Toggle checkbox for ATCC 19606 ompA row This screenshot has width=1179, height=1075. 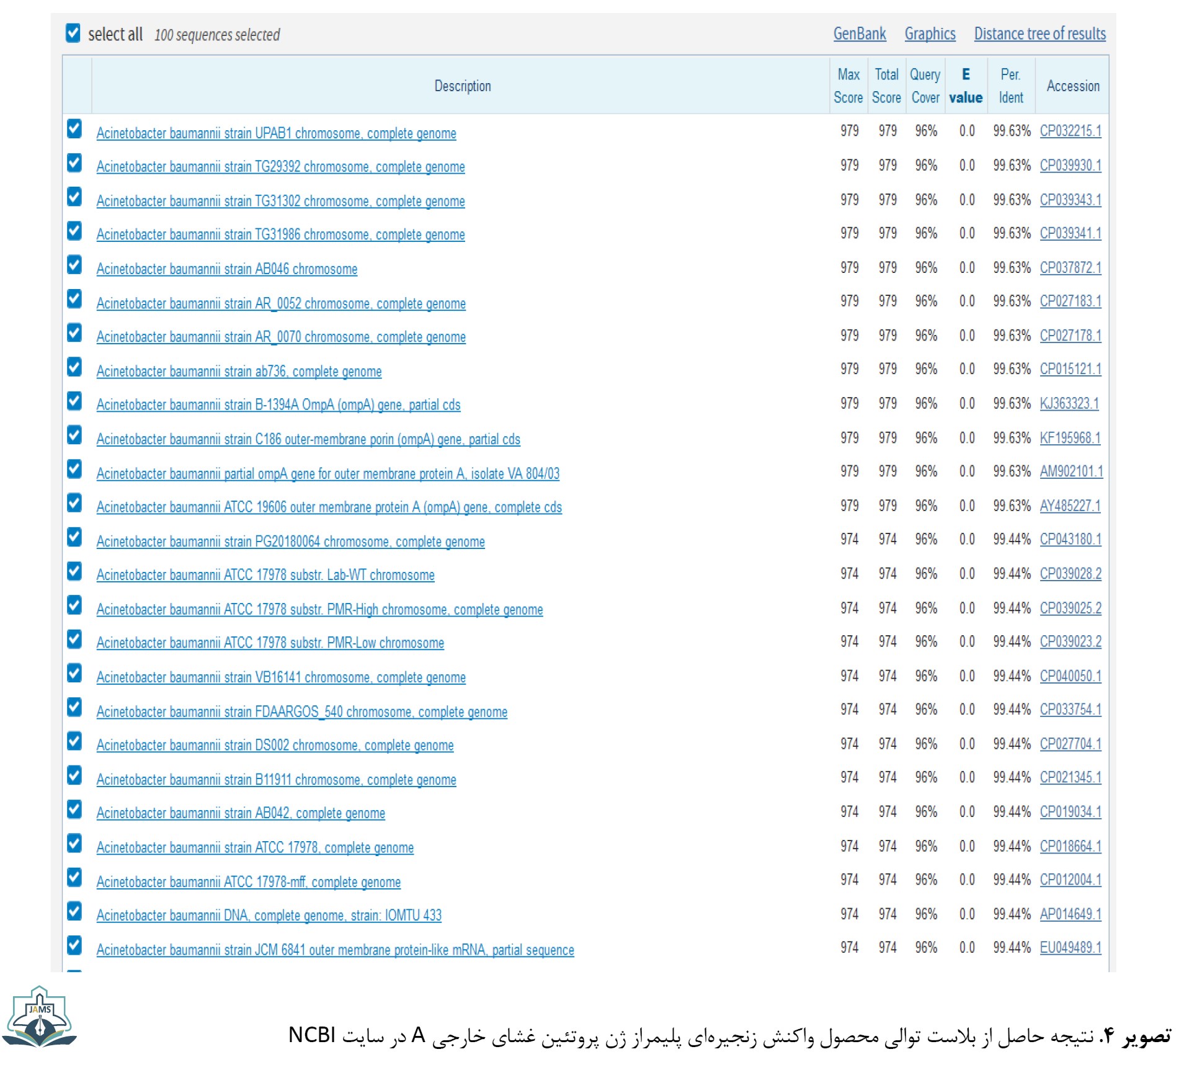tap(74, 502)
